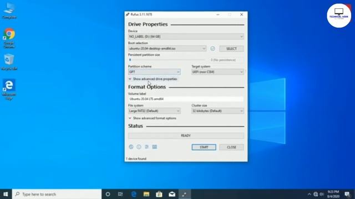This screenshot has width=355, height=199.
Task: Open the network tray icon
Action: [316, 194]
